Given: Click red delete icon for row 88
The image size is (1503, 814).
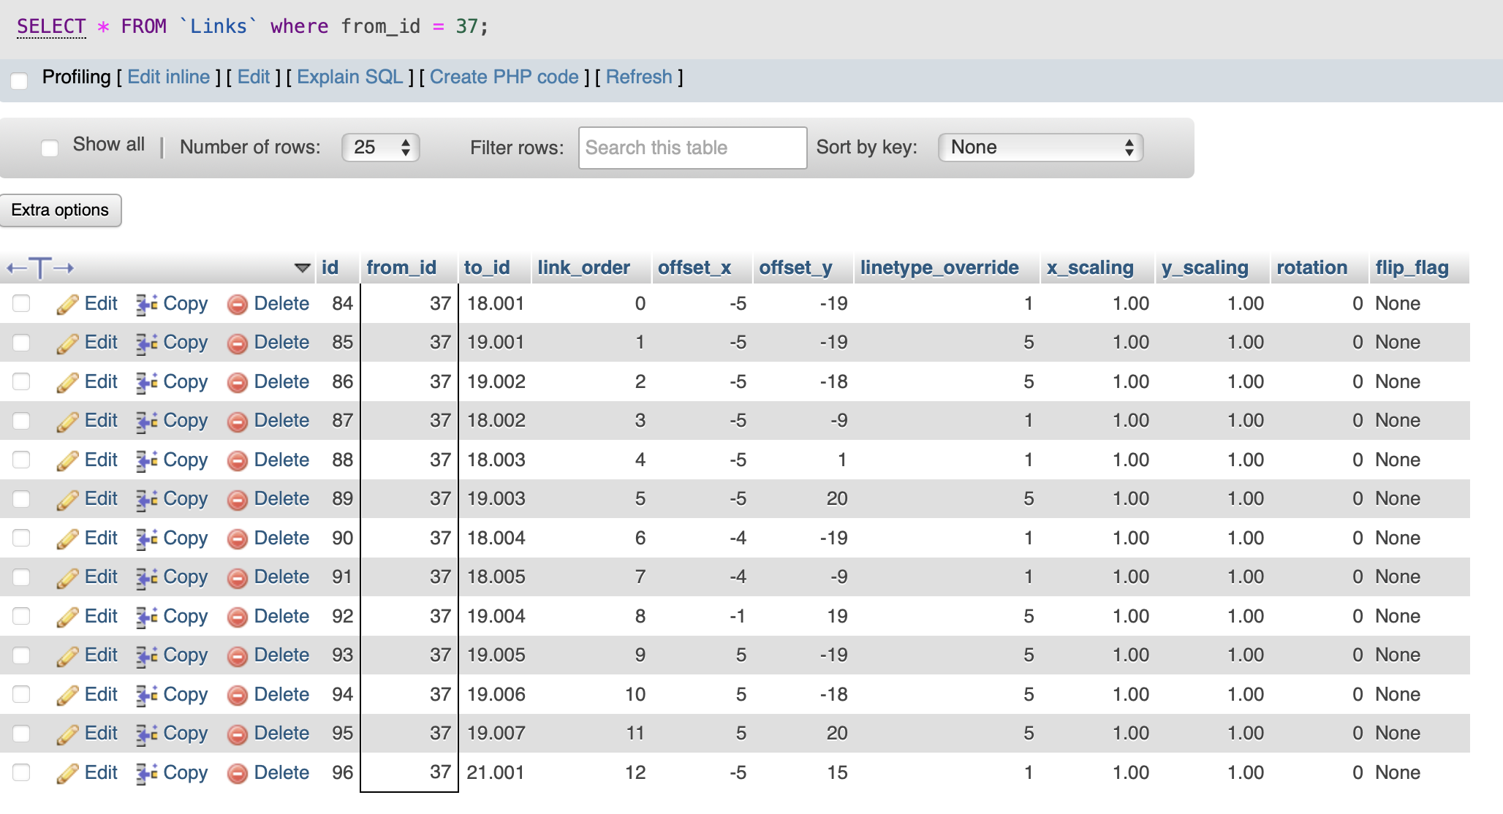Looking at the screenshot, I should (x=237, y=460).
